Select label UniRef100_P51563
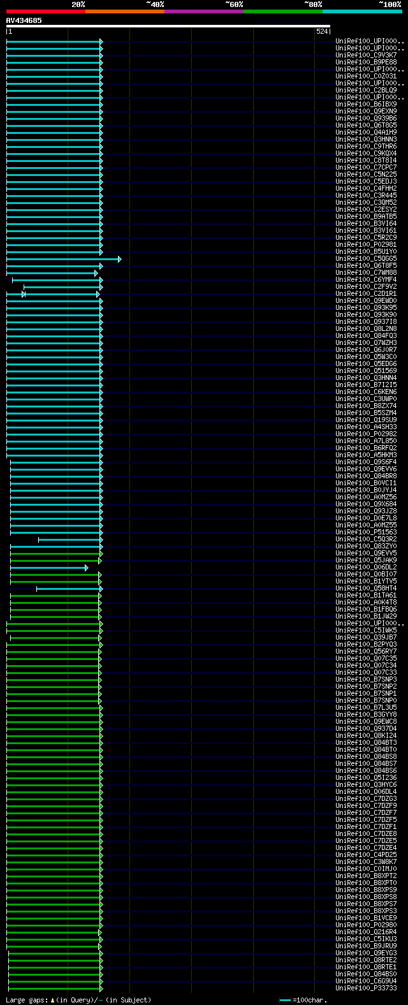The width and height of the screenshot is (408, 1005). [367, 532]
